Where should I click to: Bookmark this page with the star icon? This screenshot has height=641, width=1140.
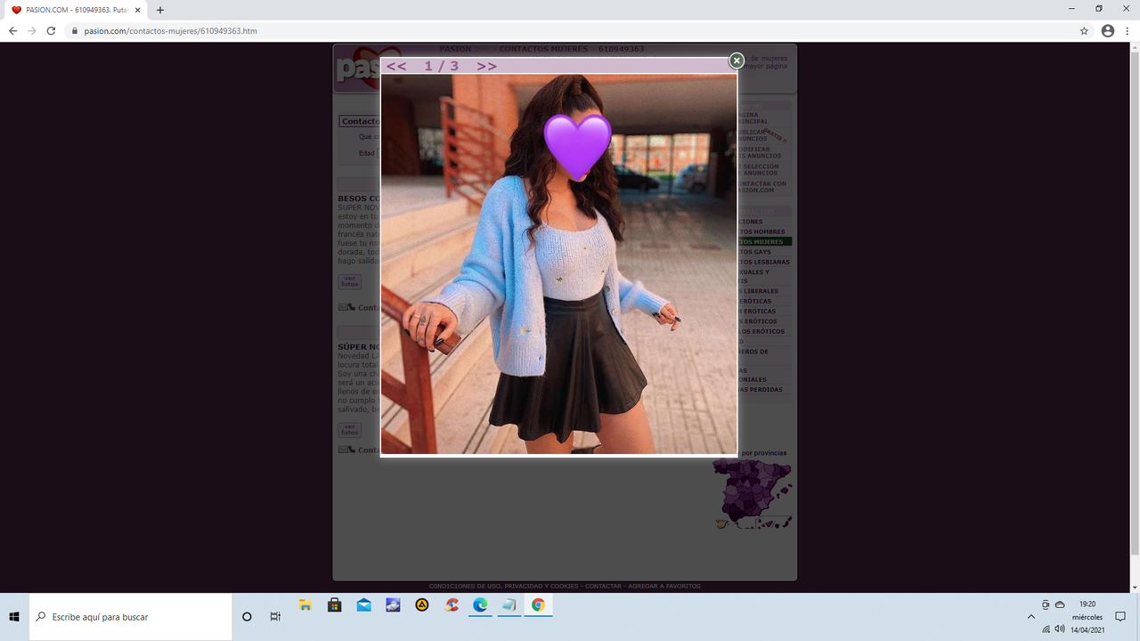tap(1084, 30)
